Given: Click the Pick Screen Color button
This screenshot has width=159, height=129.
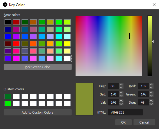Looking at the screenshot, I should pyautogui.click(x=38, y=67).
